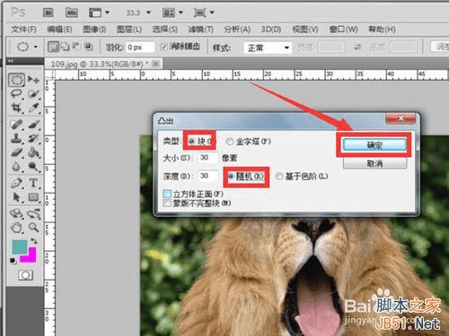Open the 文件(F) menu
Viewport: 449px width, 336px height.
tap(23, 30)
